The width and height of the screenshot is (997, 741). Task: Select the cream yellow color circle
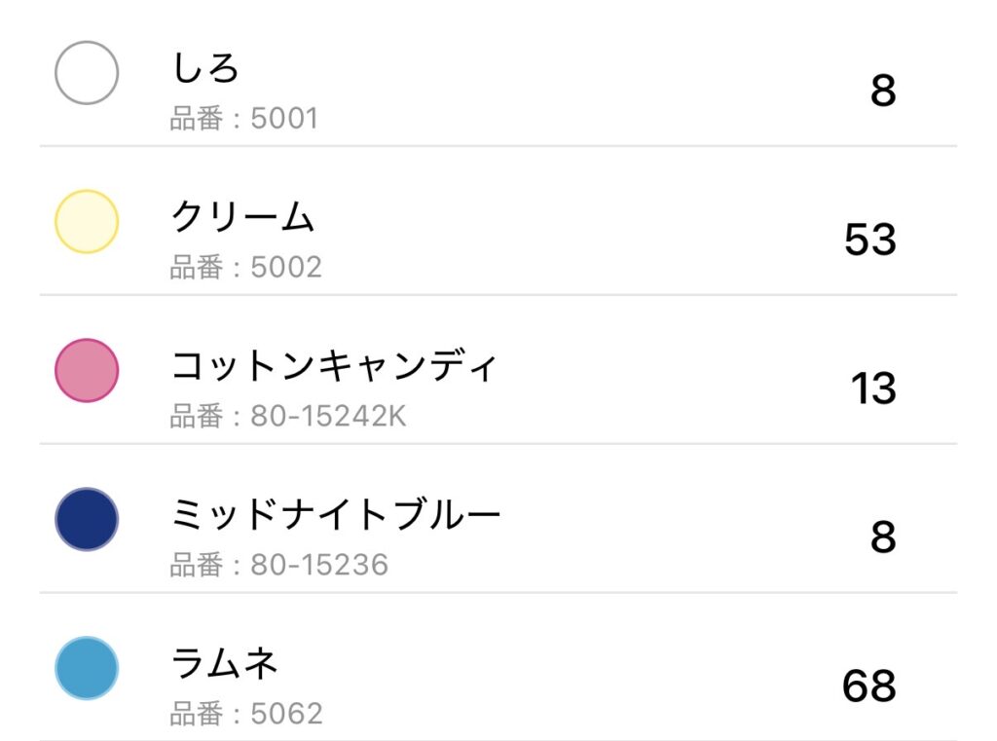(87, 222)
